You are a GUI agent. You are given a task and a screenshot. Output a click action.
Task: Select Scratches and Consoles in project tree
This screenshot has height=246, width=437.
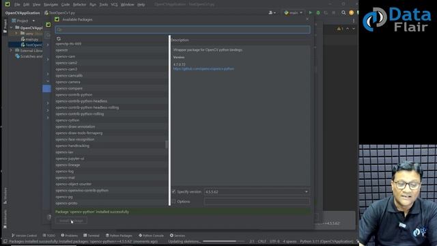(x=29, y=56)
